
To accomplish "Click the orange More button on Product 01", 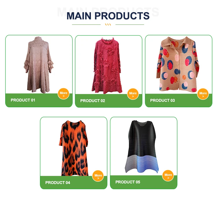I will point(64,94).
